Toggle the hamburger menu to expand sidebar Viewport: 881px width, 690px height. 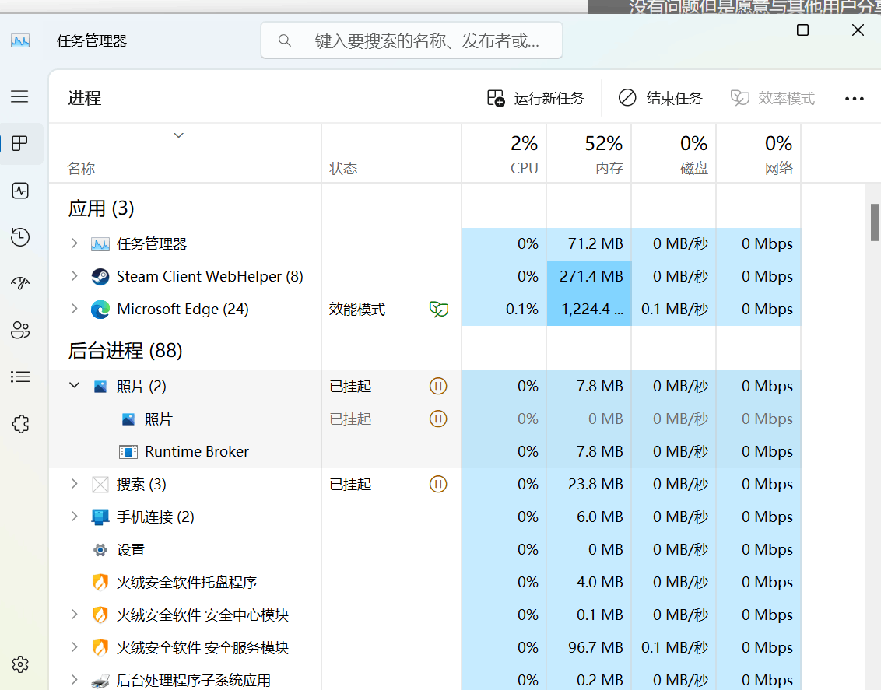pos(20,96)
